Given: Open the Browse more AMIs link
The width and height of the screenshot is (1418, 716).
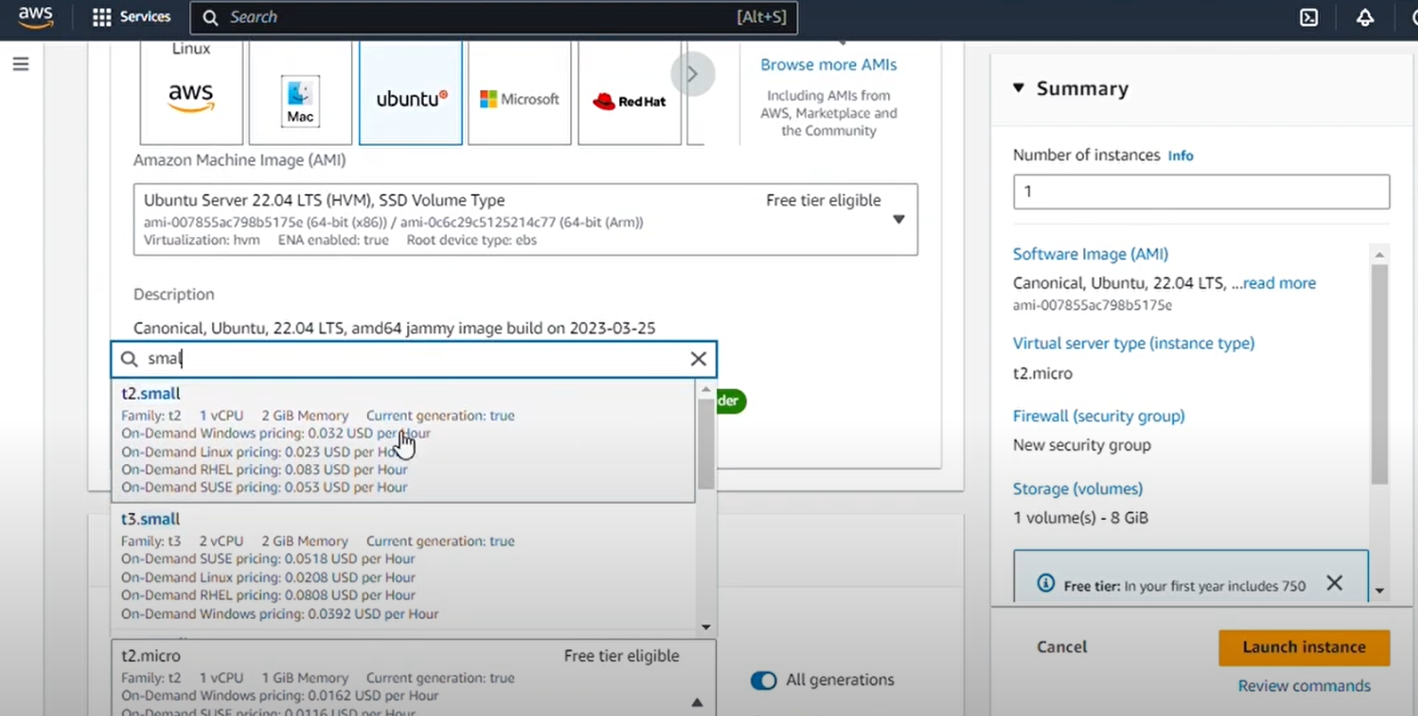Looking at the screenshot, I should point(828,65).
